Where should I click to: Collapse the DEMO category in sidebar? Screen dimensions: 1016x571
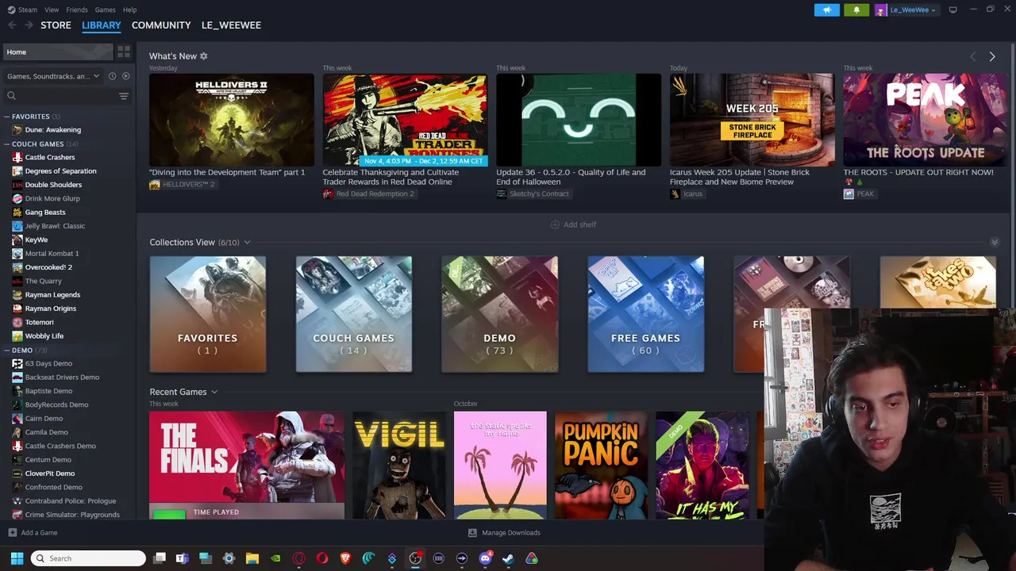6,350
